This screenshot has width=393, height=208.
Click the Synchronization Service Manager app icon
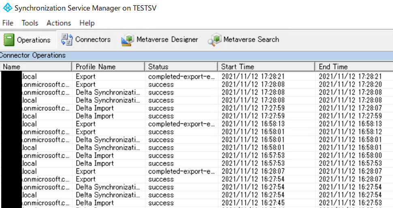pyautogui.click(x=8, y=8)
